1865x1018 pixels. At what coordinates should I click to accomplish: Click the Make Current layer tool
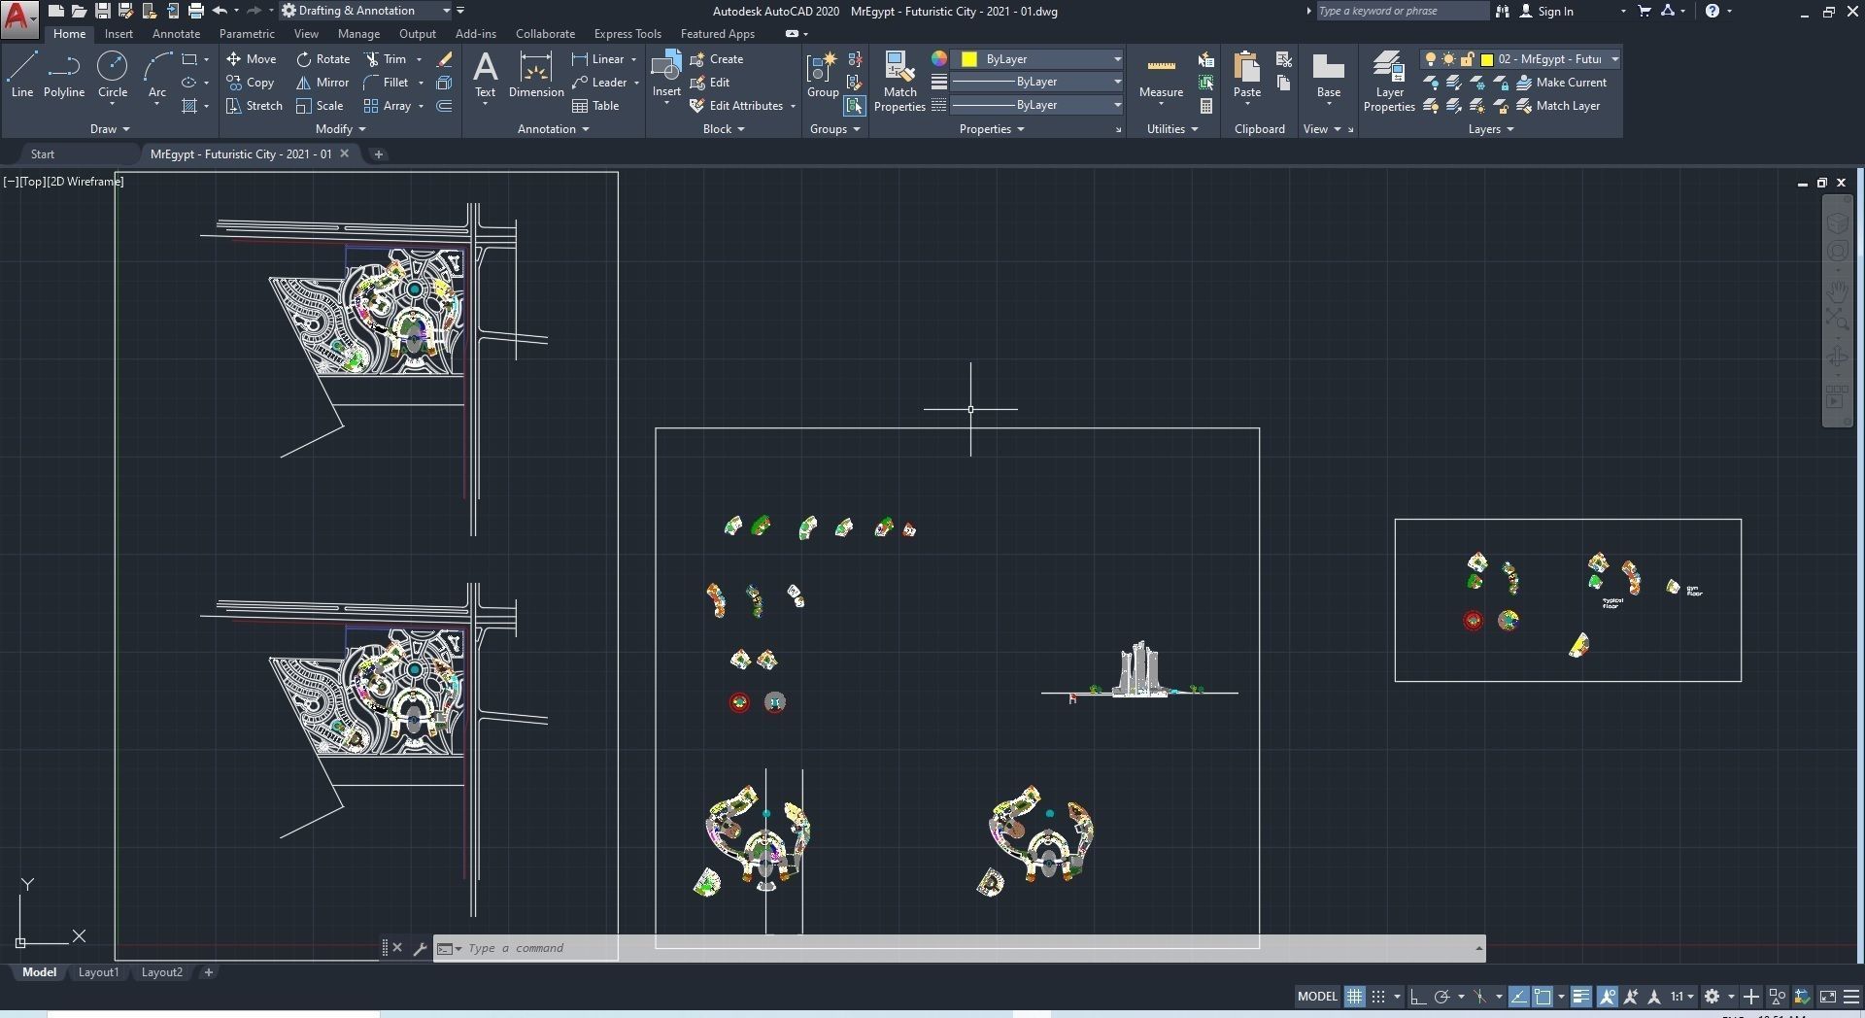(1562, 83)
